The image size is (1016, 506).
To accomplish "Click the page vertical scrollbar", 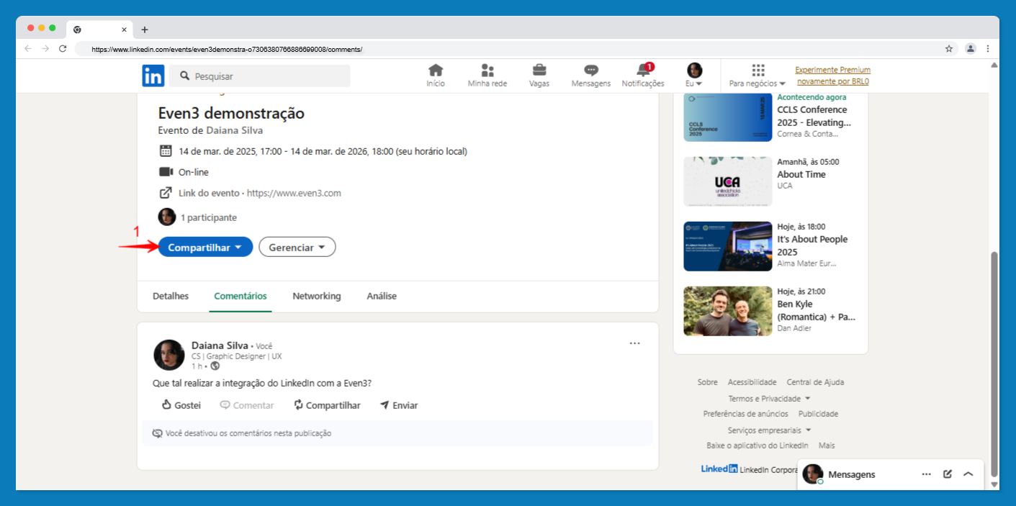I will (994, 363).
